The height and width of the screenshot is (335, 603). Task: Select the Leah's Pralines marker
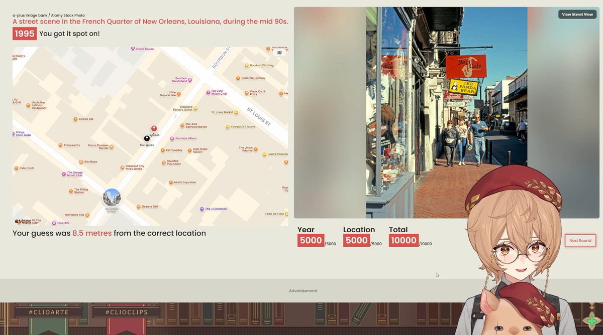[x=264, y=154]
